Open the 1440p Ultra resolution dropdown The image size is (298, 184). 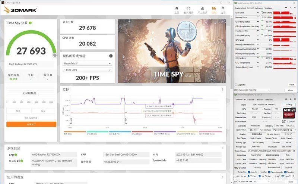coord(88,70)
